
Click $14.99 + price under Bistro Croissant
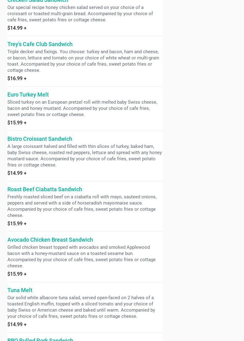click(x=17, y=173)
